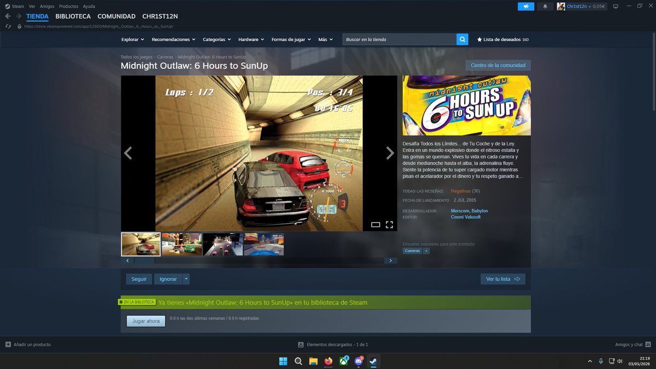Open Lista de deseados link

503,39
